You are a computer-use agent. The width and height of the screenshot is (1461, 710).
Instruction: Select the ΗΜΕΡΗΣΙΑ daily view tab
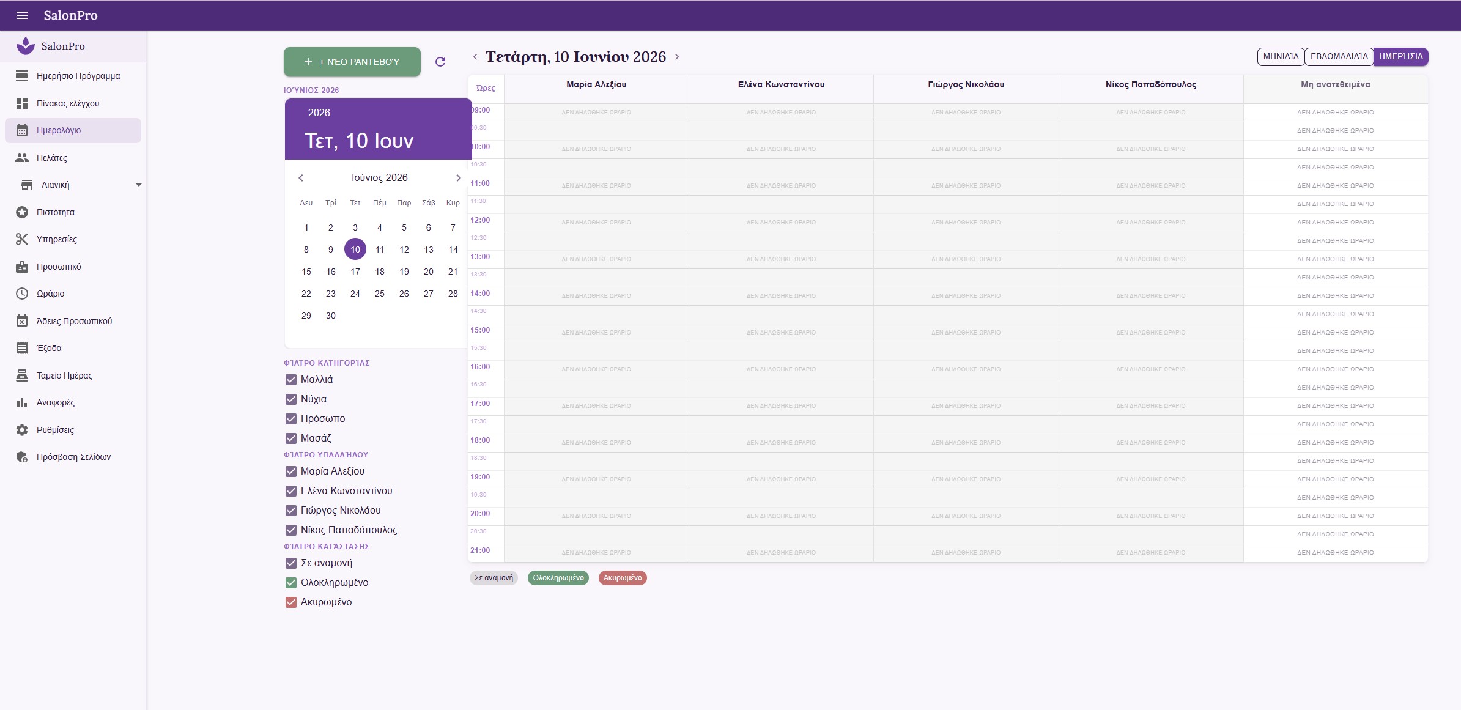(1400, 56)
